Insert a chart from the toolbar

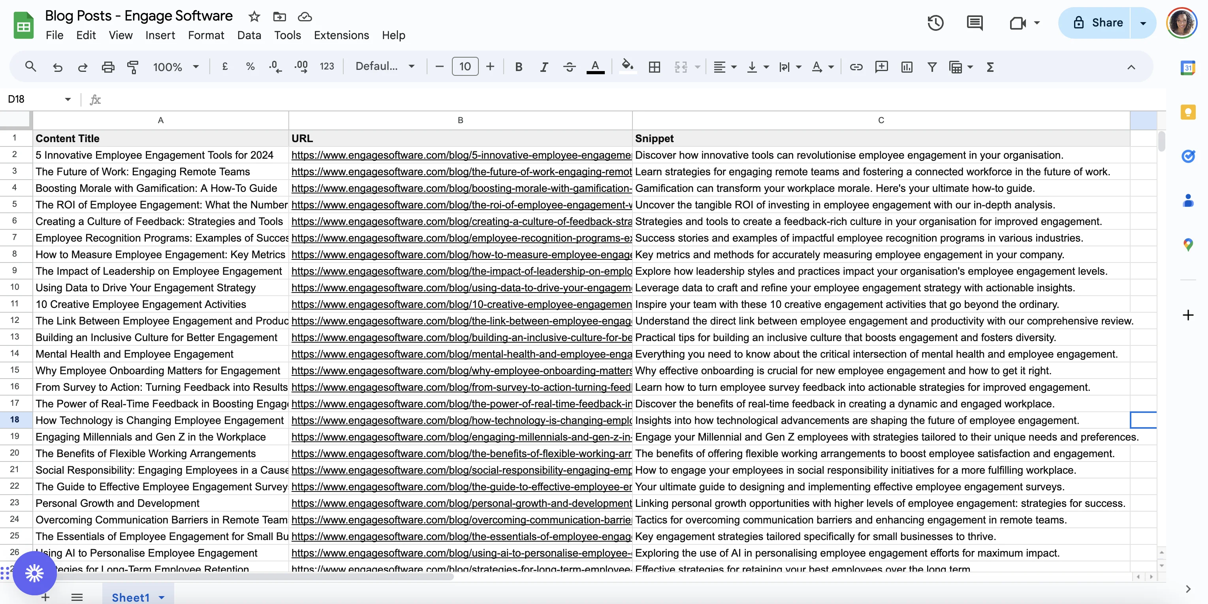point(907,67)
